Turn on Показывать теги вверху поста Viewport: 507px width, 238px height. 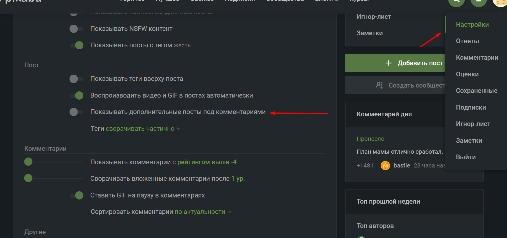coord(76,79)
